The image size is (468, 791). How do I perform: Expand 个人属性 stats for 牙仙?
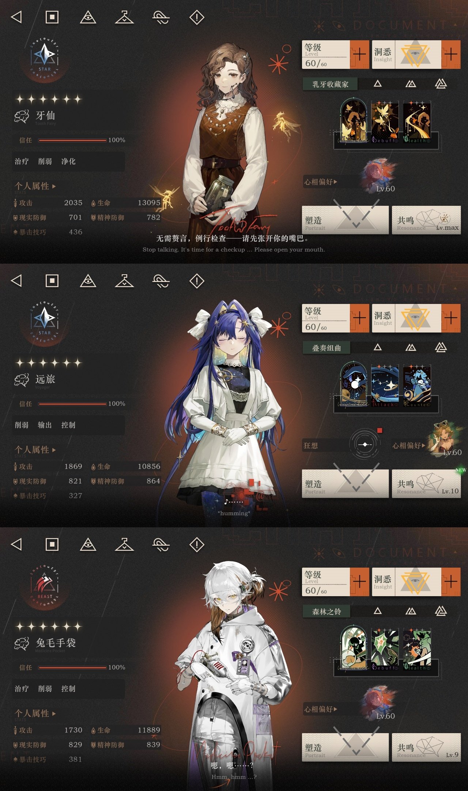[35, 186]
